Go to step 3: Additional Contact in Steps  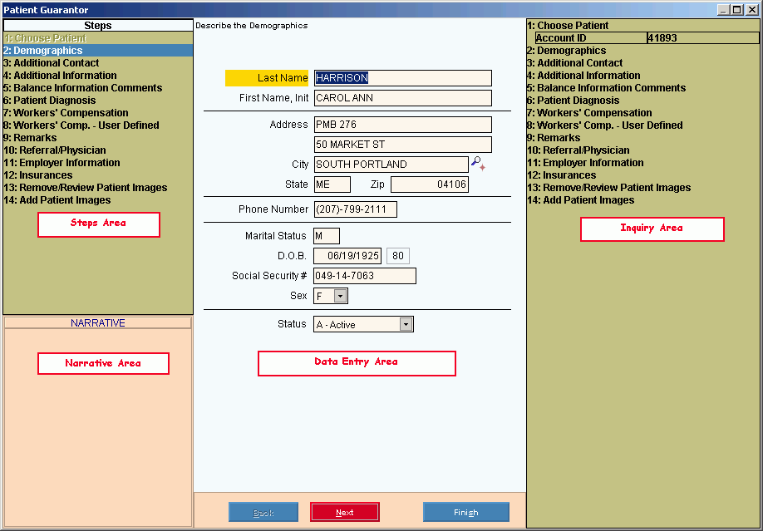point(98,63)
